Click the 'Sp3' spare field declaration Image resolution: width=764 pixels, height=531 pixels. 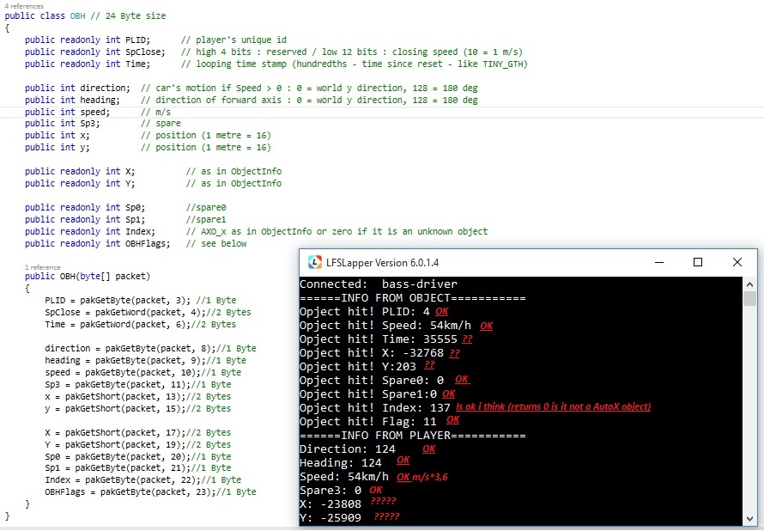point(63,124)
